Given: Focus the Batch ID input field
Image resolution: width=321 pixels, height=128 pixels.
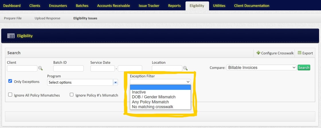Looking at the screenshot, I should pos(68,68).
